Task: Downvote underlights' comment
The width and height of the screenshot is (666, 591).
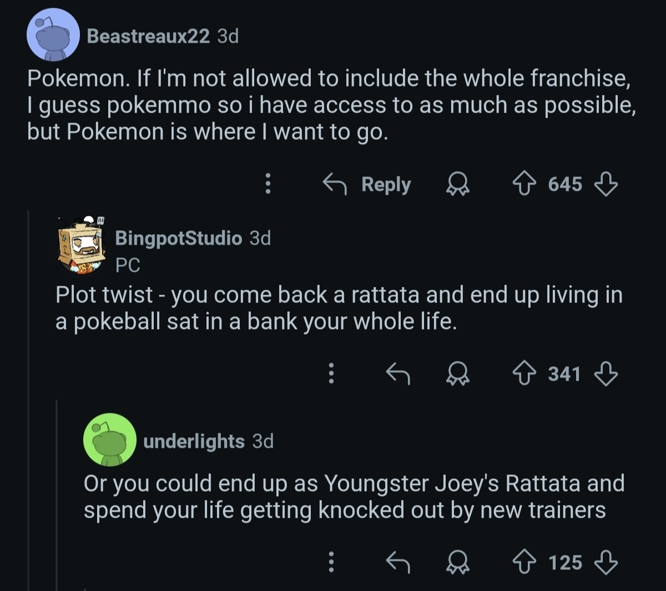Action: [606, 563]
